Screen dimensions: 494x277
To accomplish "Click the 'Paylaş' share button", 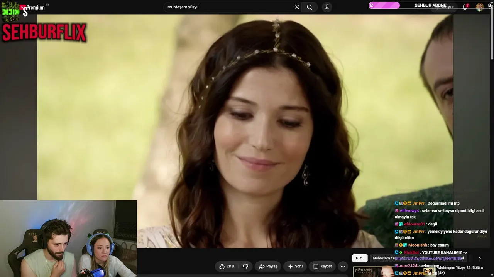I will click(268, 266).
